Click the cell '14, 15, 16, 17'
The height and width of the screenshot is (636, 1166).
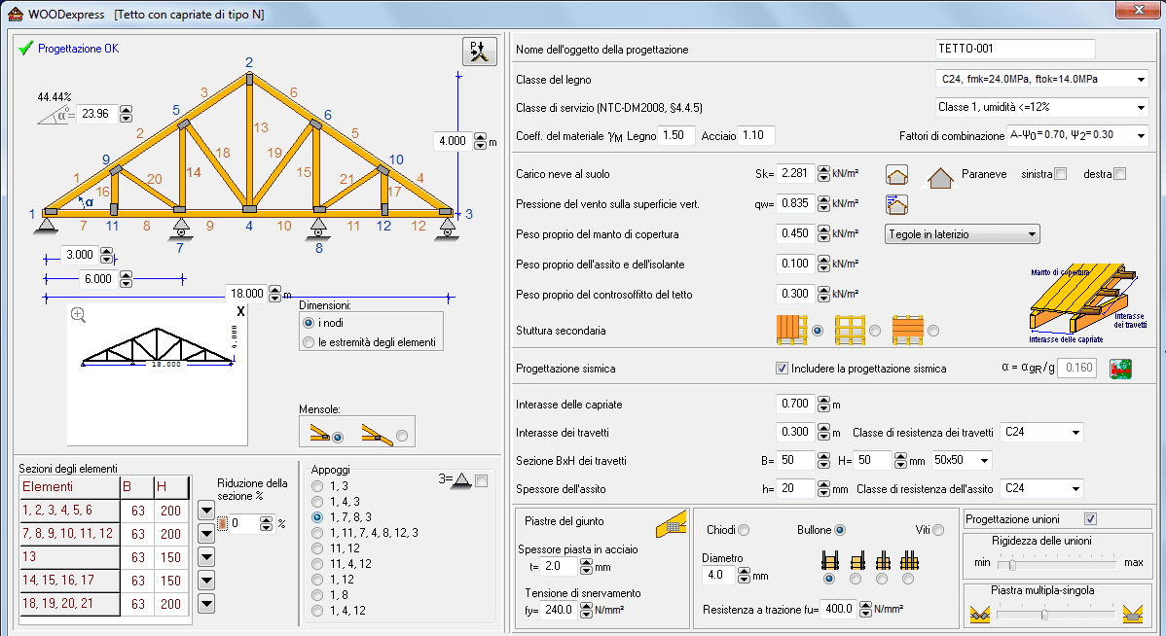[x=71, y=581]
